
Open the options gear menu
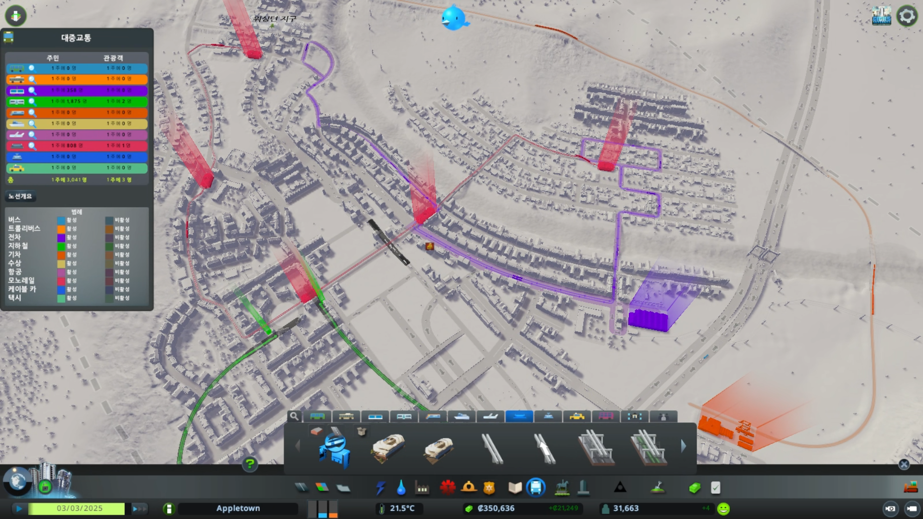(x=907, y=16)
